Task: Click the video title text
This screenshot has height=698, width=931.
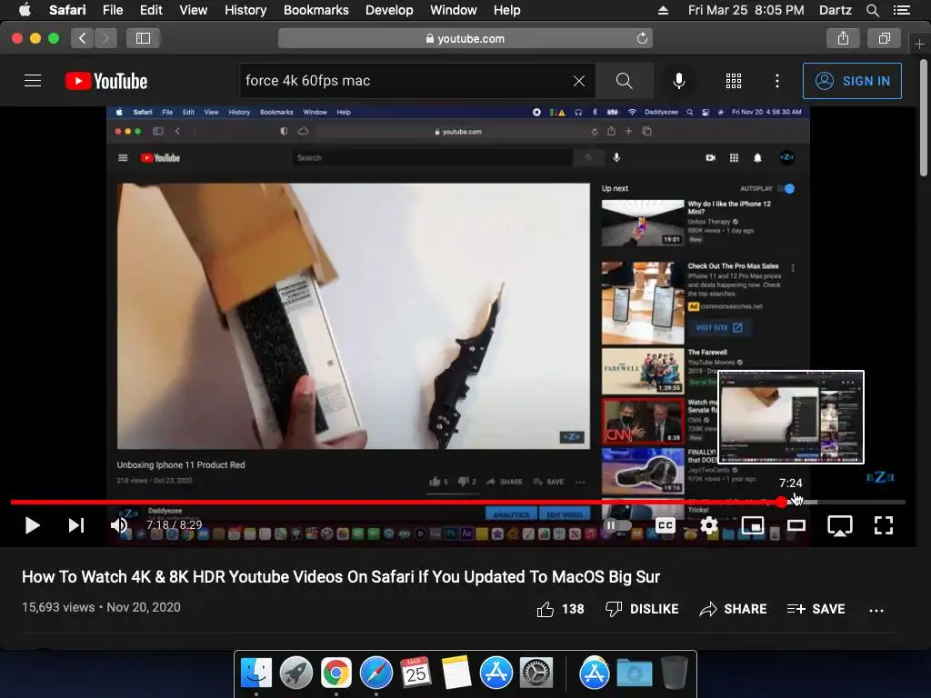Action: pyautogui.click(x=341, y=577)
